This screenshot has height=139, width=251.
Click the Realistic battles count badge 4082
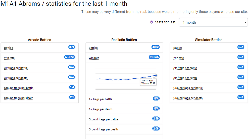[156, 47]
